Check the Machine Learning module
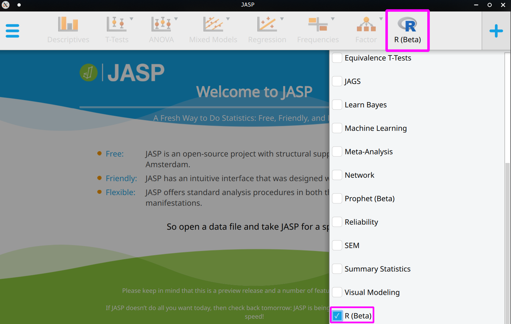This screenshot has height=324, width=511. [x=337, y=128]
